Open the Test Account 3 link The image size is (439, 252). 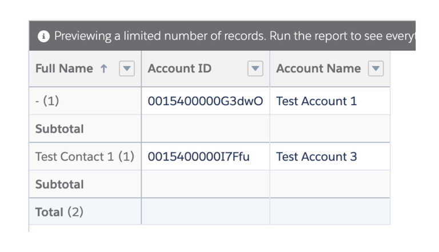[316, 157]
